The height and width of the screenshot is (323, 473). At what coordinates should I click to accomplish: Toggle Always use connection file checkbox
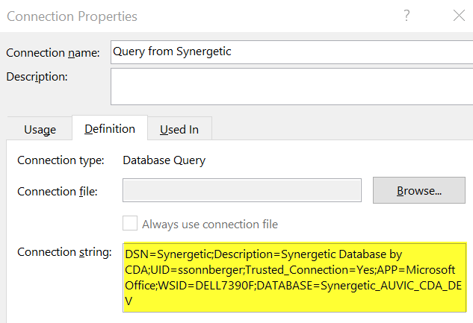click(130, 223)
